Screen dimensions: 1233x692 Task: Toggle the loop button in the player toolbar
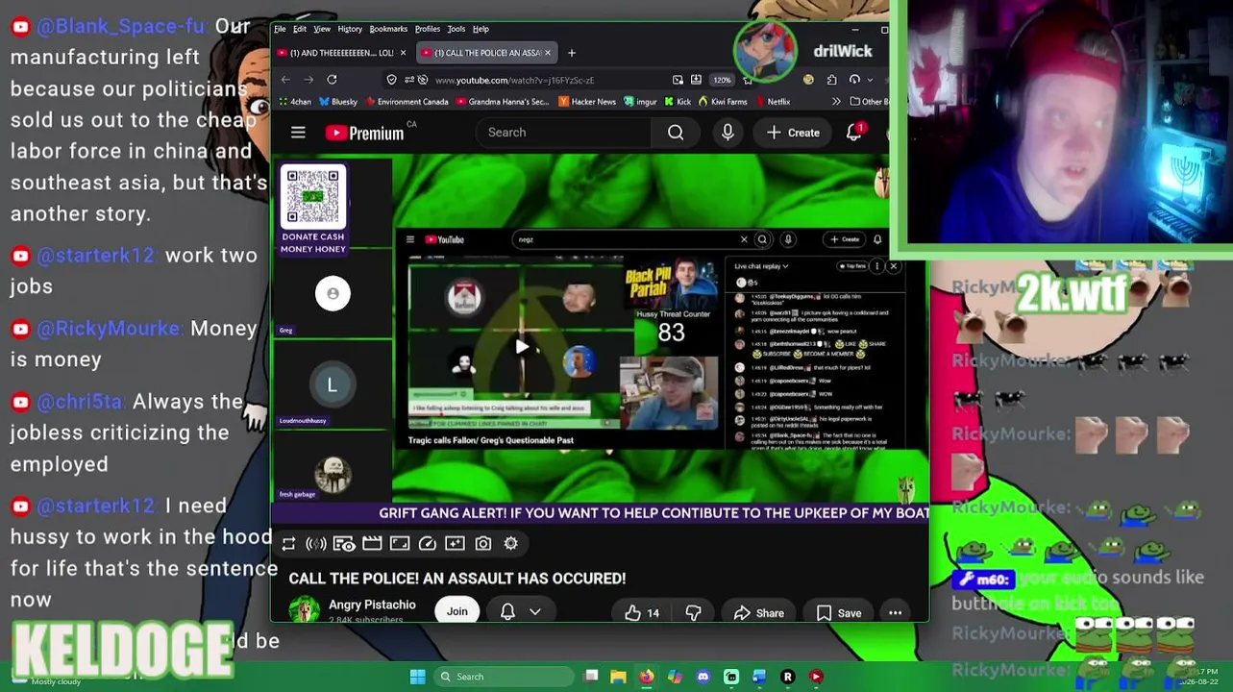[288, 544]
